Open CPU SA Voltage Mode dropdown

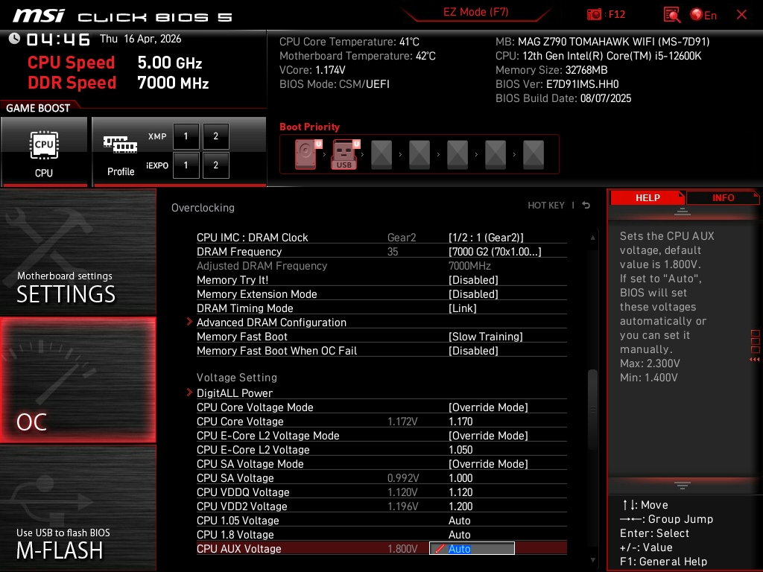(x=488, y=463)
